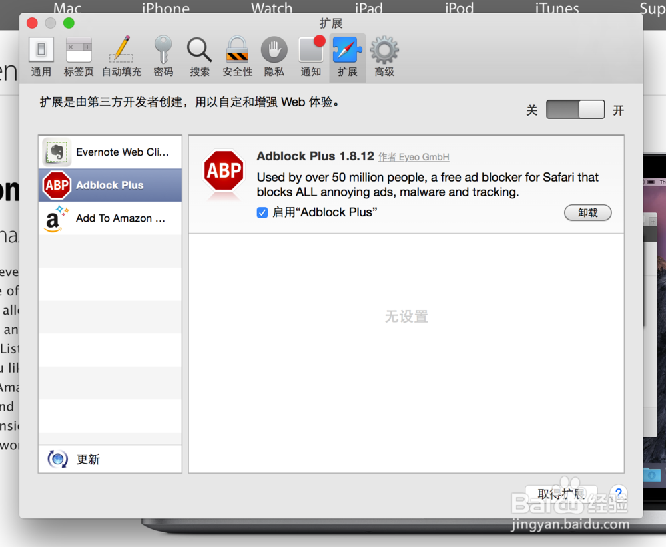Image resolution: width=666 pixels, height=547 pixels.
Task: Open the 通用 (General) preferences pane
Action: [x=41, y=57]
